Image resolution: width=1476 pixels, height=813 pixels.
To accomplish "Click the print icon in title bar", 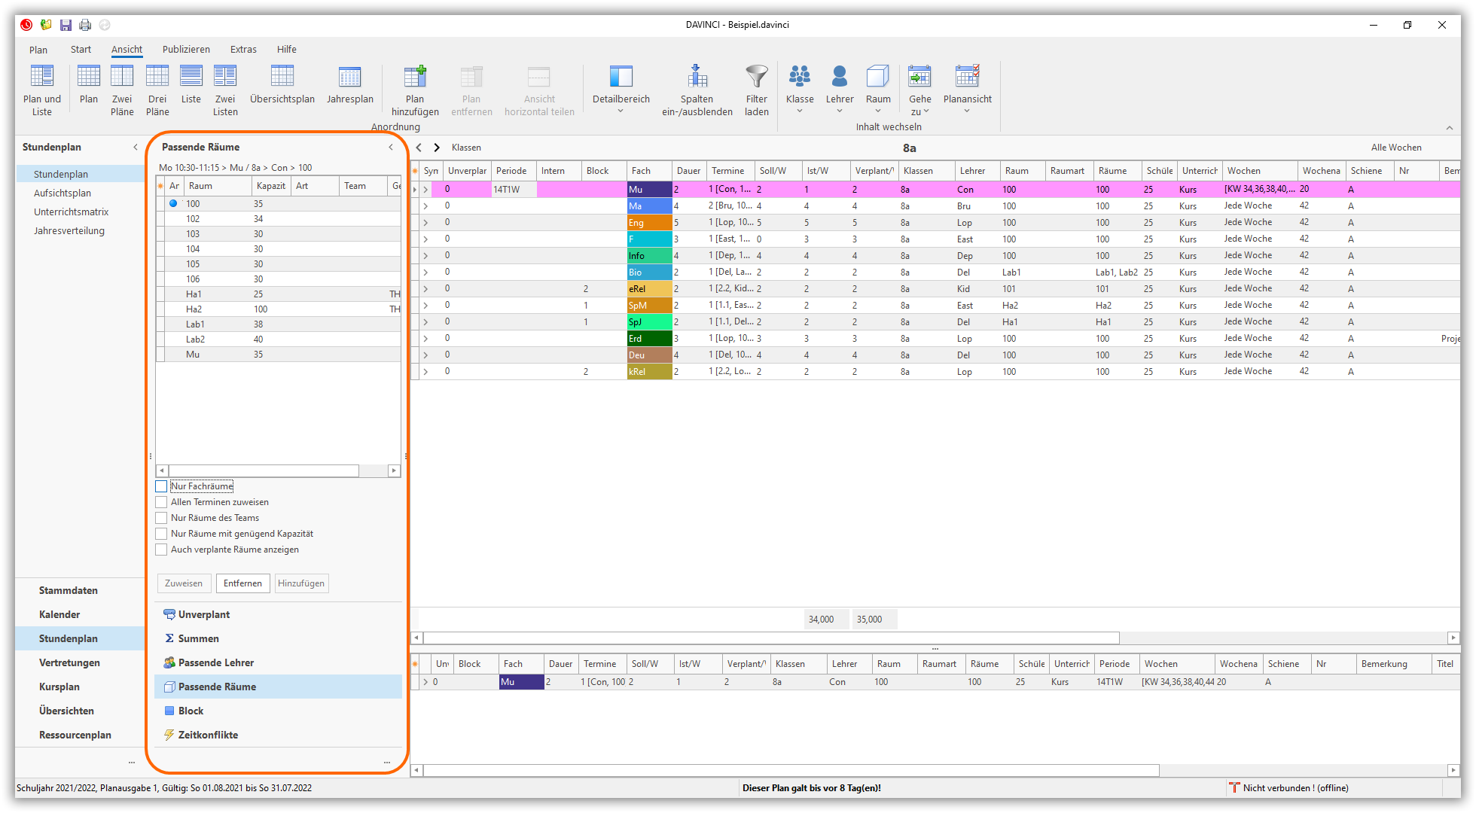I will click(85, 25).
